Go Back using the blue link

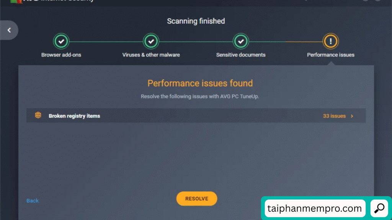click(x=33, y=201)
